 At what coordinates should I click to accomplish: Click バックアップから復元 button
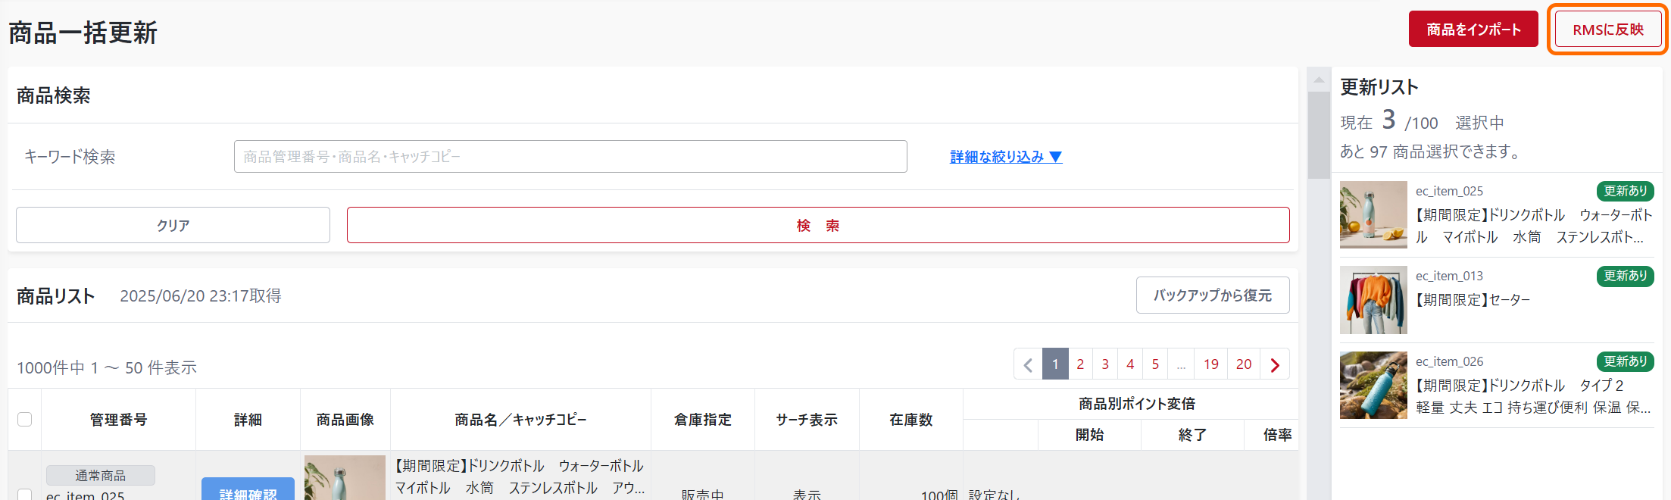(1213, 295)
